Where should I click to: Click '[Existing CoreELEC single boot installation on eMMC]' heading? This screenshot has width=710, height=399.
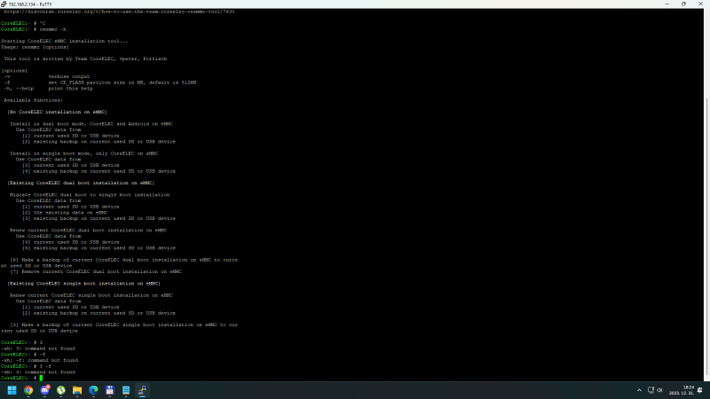click(83, 284)
